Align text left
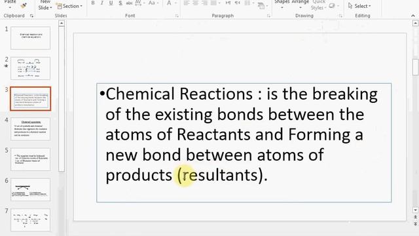The height and width of the screenshot is (236, 419). 187,3
